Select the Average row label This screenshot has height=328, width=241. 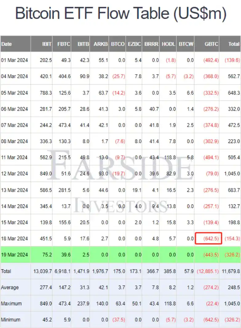pos(10,287)
